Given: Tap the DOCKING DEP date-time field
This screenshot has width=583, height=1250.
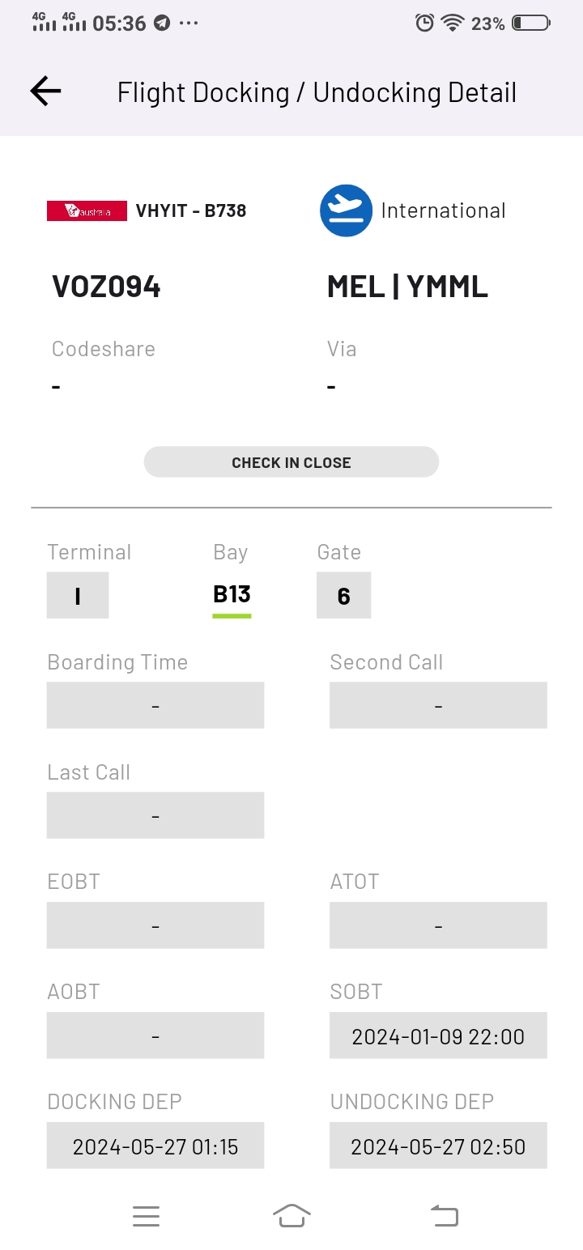Looking at the screenshot, I should 155,1146.
